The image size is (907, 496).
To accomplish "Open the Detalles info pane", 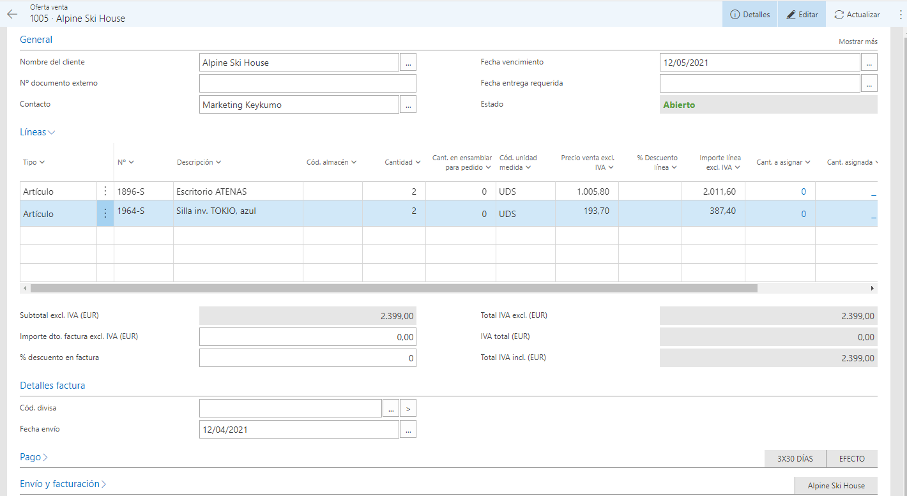I will coord(750,14).
